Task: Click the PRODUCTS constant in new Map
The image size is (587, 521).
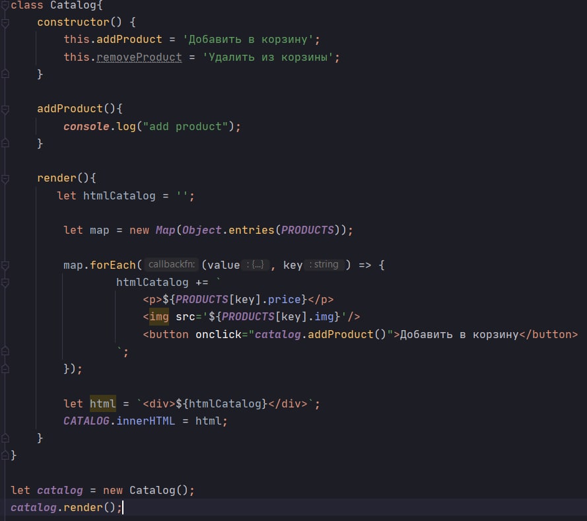Action: coord(307,230)
